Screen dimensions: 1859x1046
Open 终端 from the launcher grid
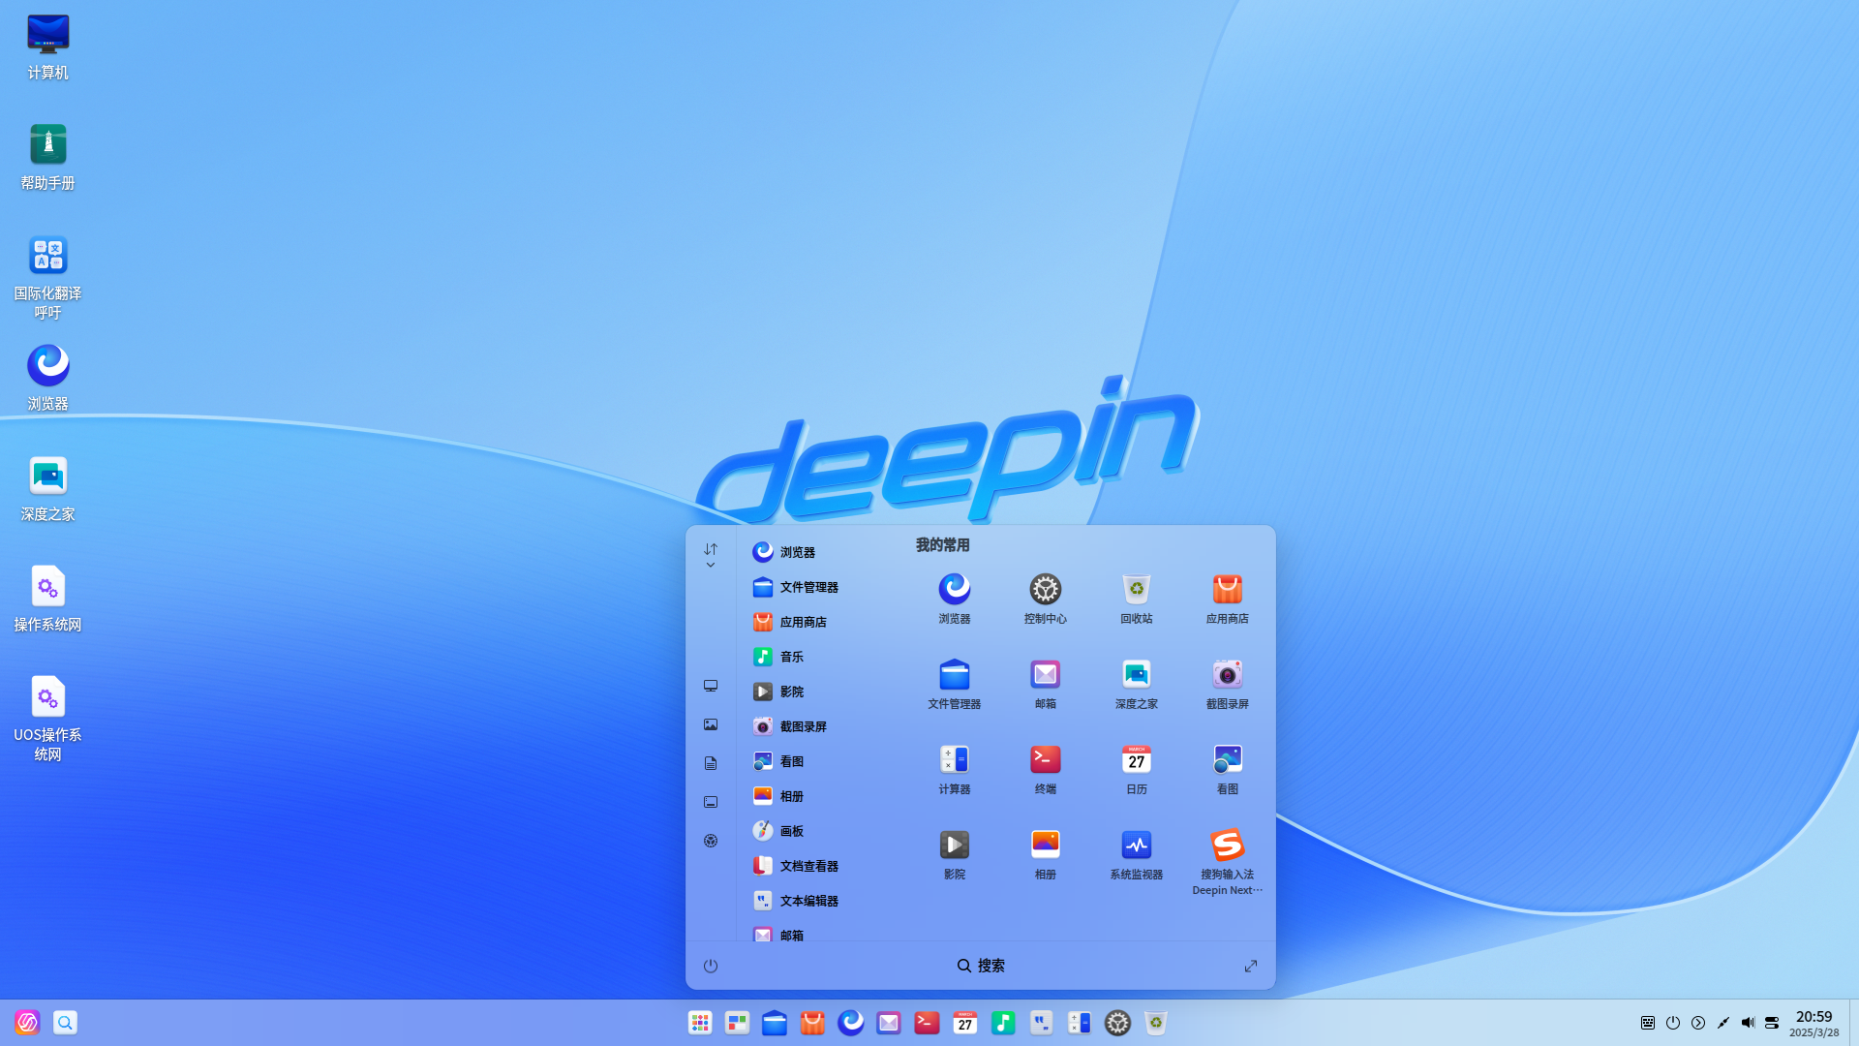click(1045, 768)
